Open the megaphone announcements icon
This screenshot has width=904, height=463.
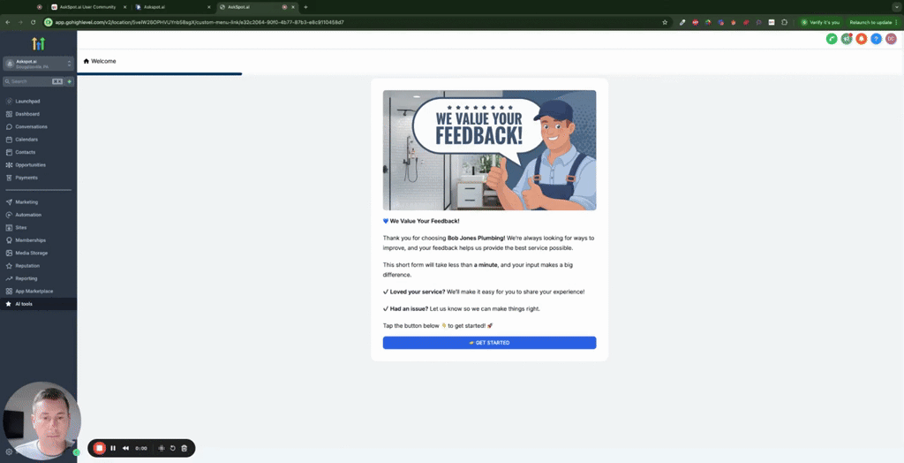point(847,39)
